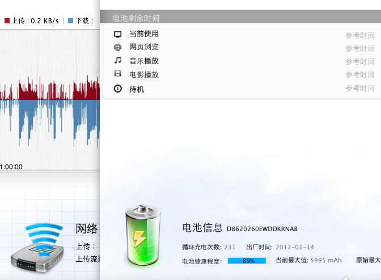Screen dimensions: 381x280
Task: Click the globe icon for 网页浏览
Action: [x=118, y=47]
